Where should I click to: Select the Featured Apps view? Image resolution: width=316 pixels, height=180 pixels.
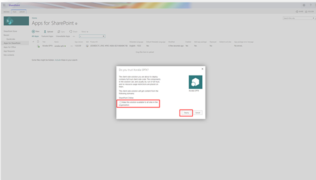[48, 36]
